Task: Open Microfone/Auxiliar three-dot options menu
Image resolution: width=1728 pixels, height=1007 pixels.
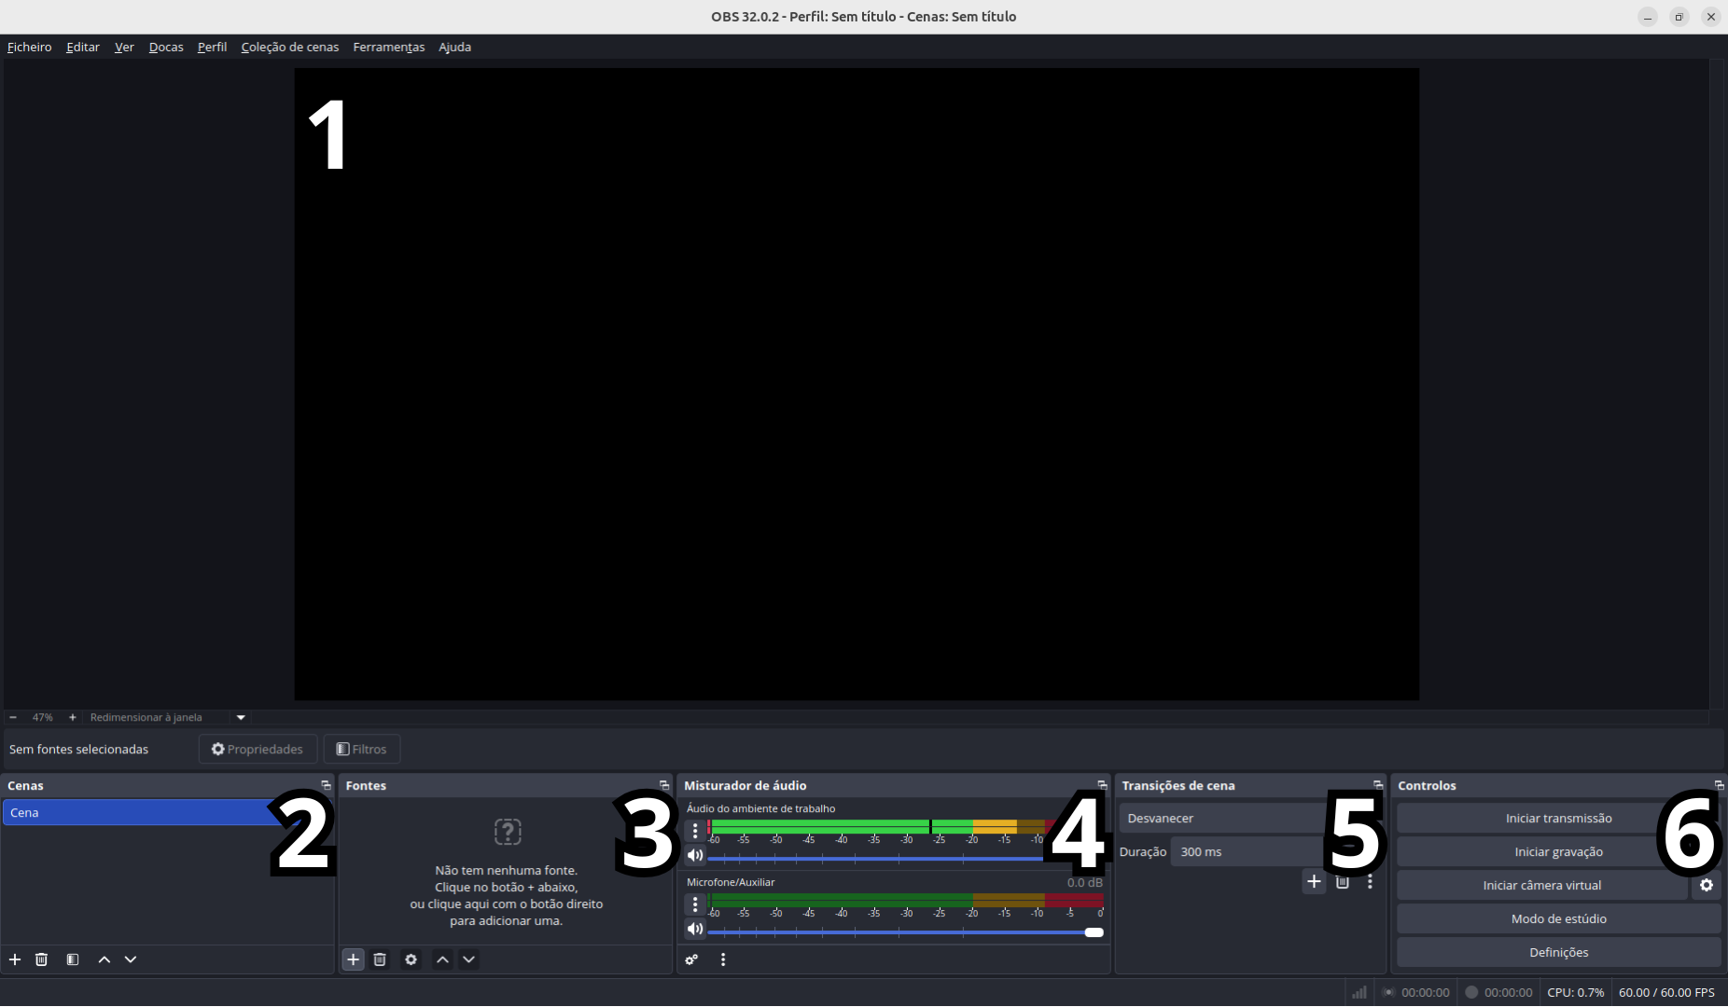Action: click(695, 904)
